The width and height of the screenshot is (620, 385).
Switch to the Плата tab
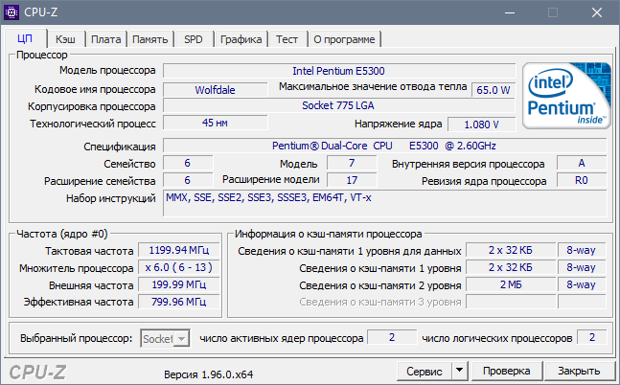106,39
